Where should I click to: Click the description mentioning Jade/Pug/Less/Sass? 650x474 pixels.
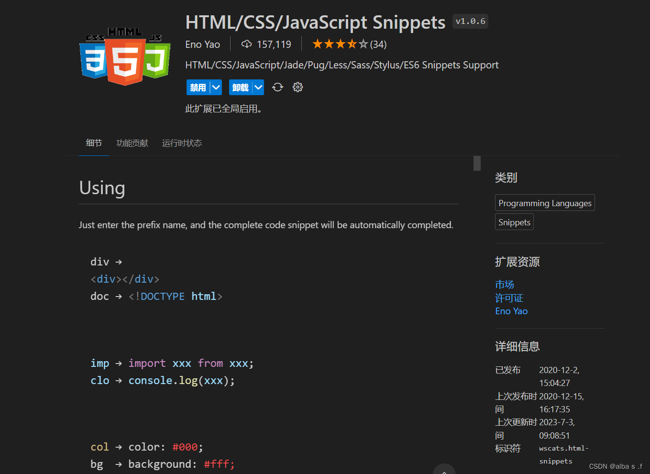(342, 65)
